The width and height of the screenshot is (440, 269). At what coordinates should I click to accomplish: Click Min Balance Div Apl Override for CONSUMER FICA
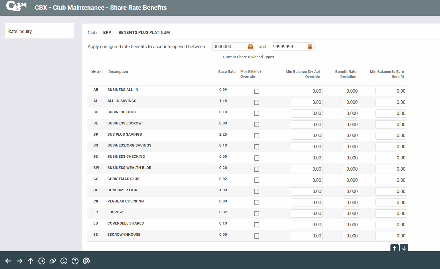point(307,191)
